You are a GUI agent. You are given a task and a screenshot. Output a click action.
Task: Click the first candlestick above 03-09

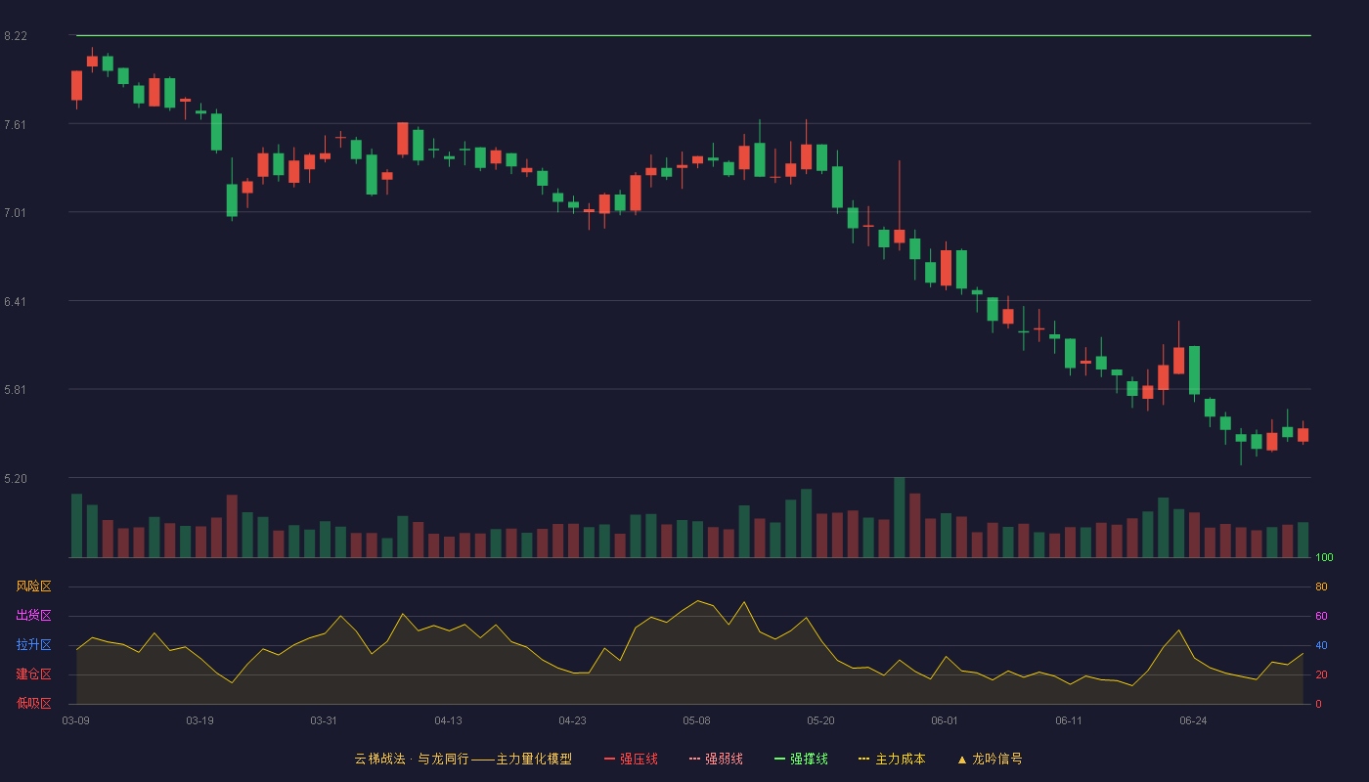point(76,85)
